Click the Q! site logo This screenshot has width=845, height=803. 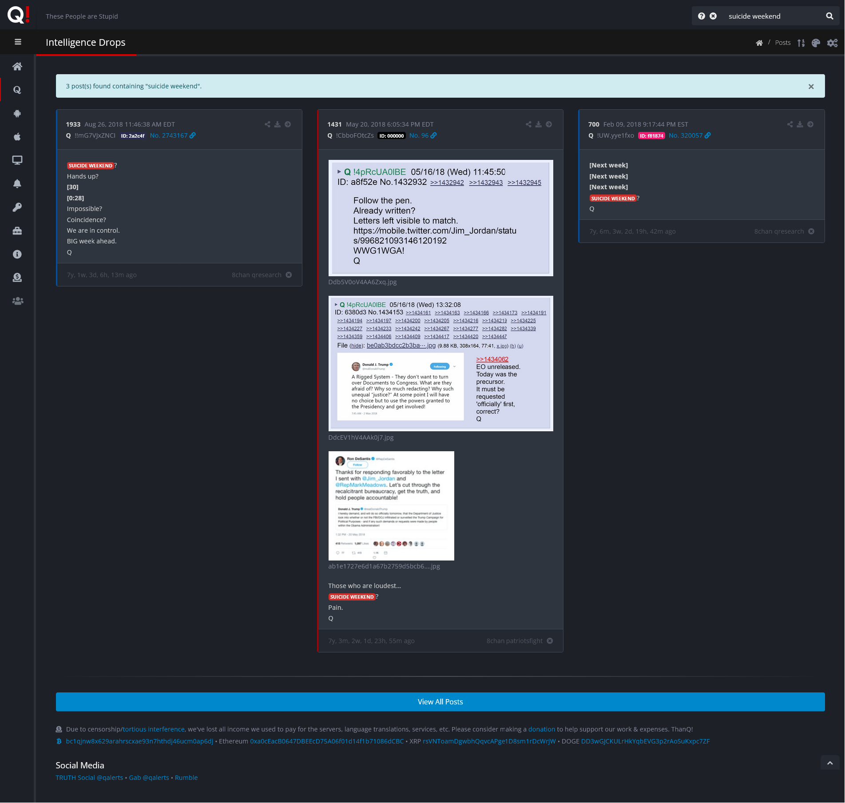[x=18, y=15]
